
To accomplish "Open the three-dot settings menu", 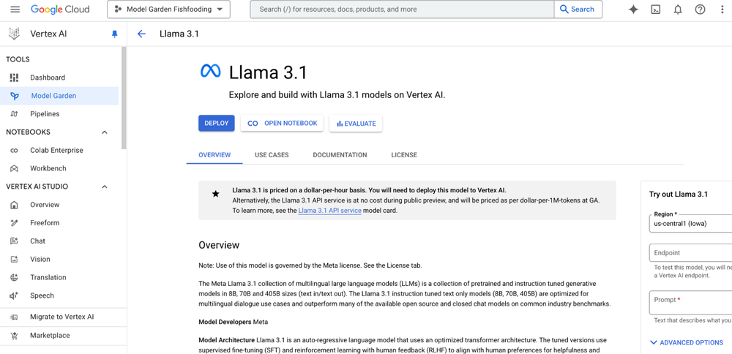I will [x=722, y=10].
